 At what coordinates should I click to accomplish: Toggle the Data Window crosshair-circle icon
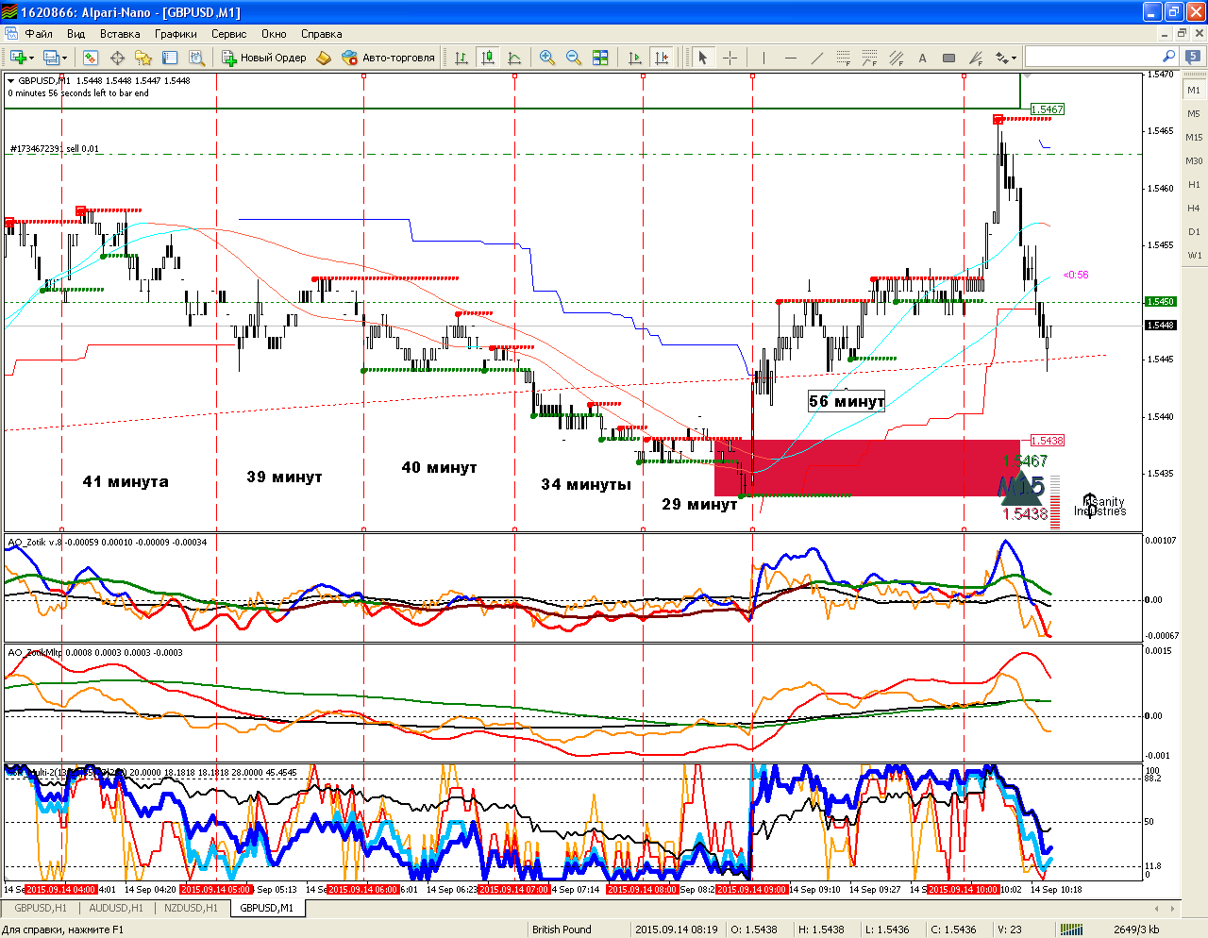tap(117, 58)
